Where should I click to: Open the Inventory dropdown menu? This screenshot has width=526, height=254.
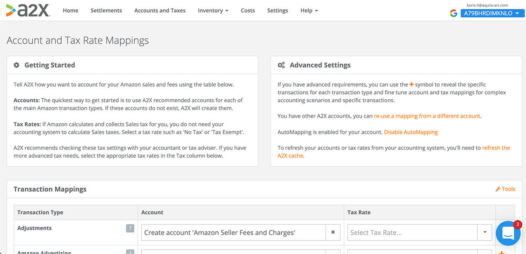[x=213, y=10]
